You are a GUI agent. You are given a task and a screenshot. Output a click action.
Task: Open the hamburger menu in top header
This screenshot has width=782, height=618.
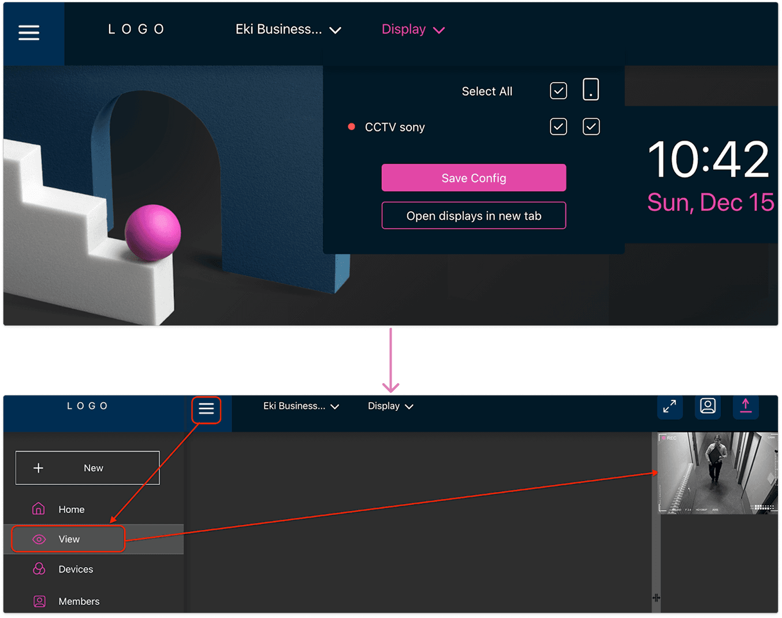click(29, 32)
